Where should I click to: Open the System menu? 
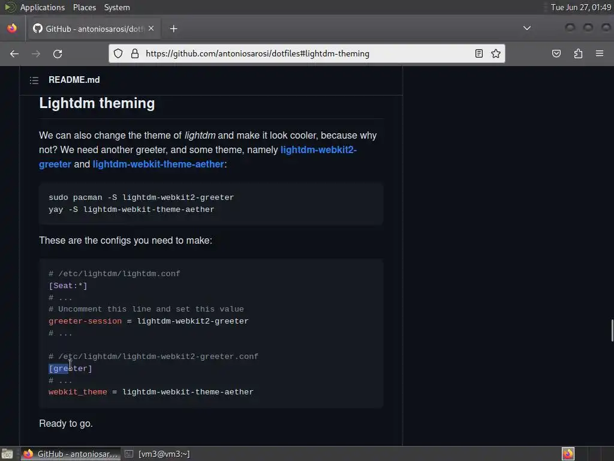[117, 7]
